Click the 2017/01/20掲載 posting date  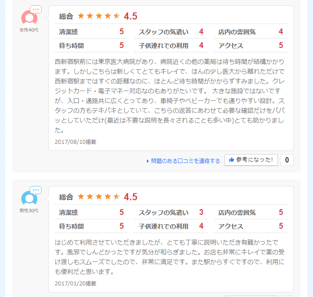pos(75,283)
